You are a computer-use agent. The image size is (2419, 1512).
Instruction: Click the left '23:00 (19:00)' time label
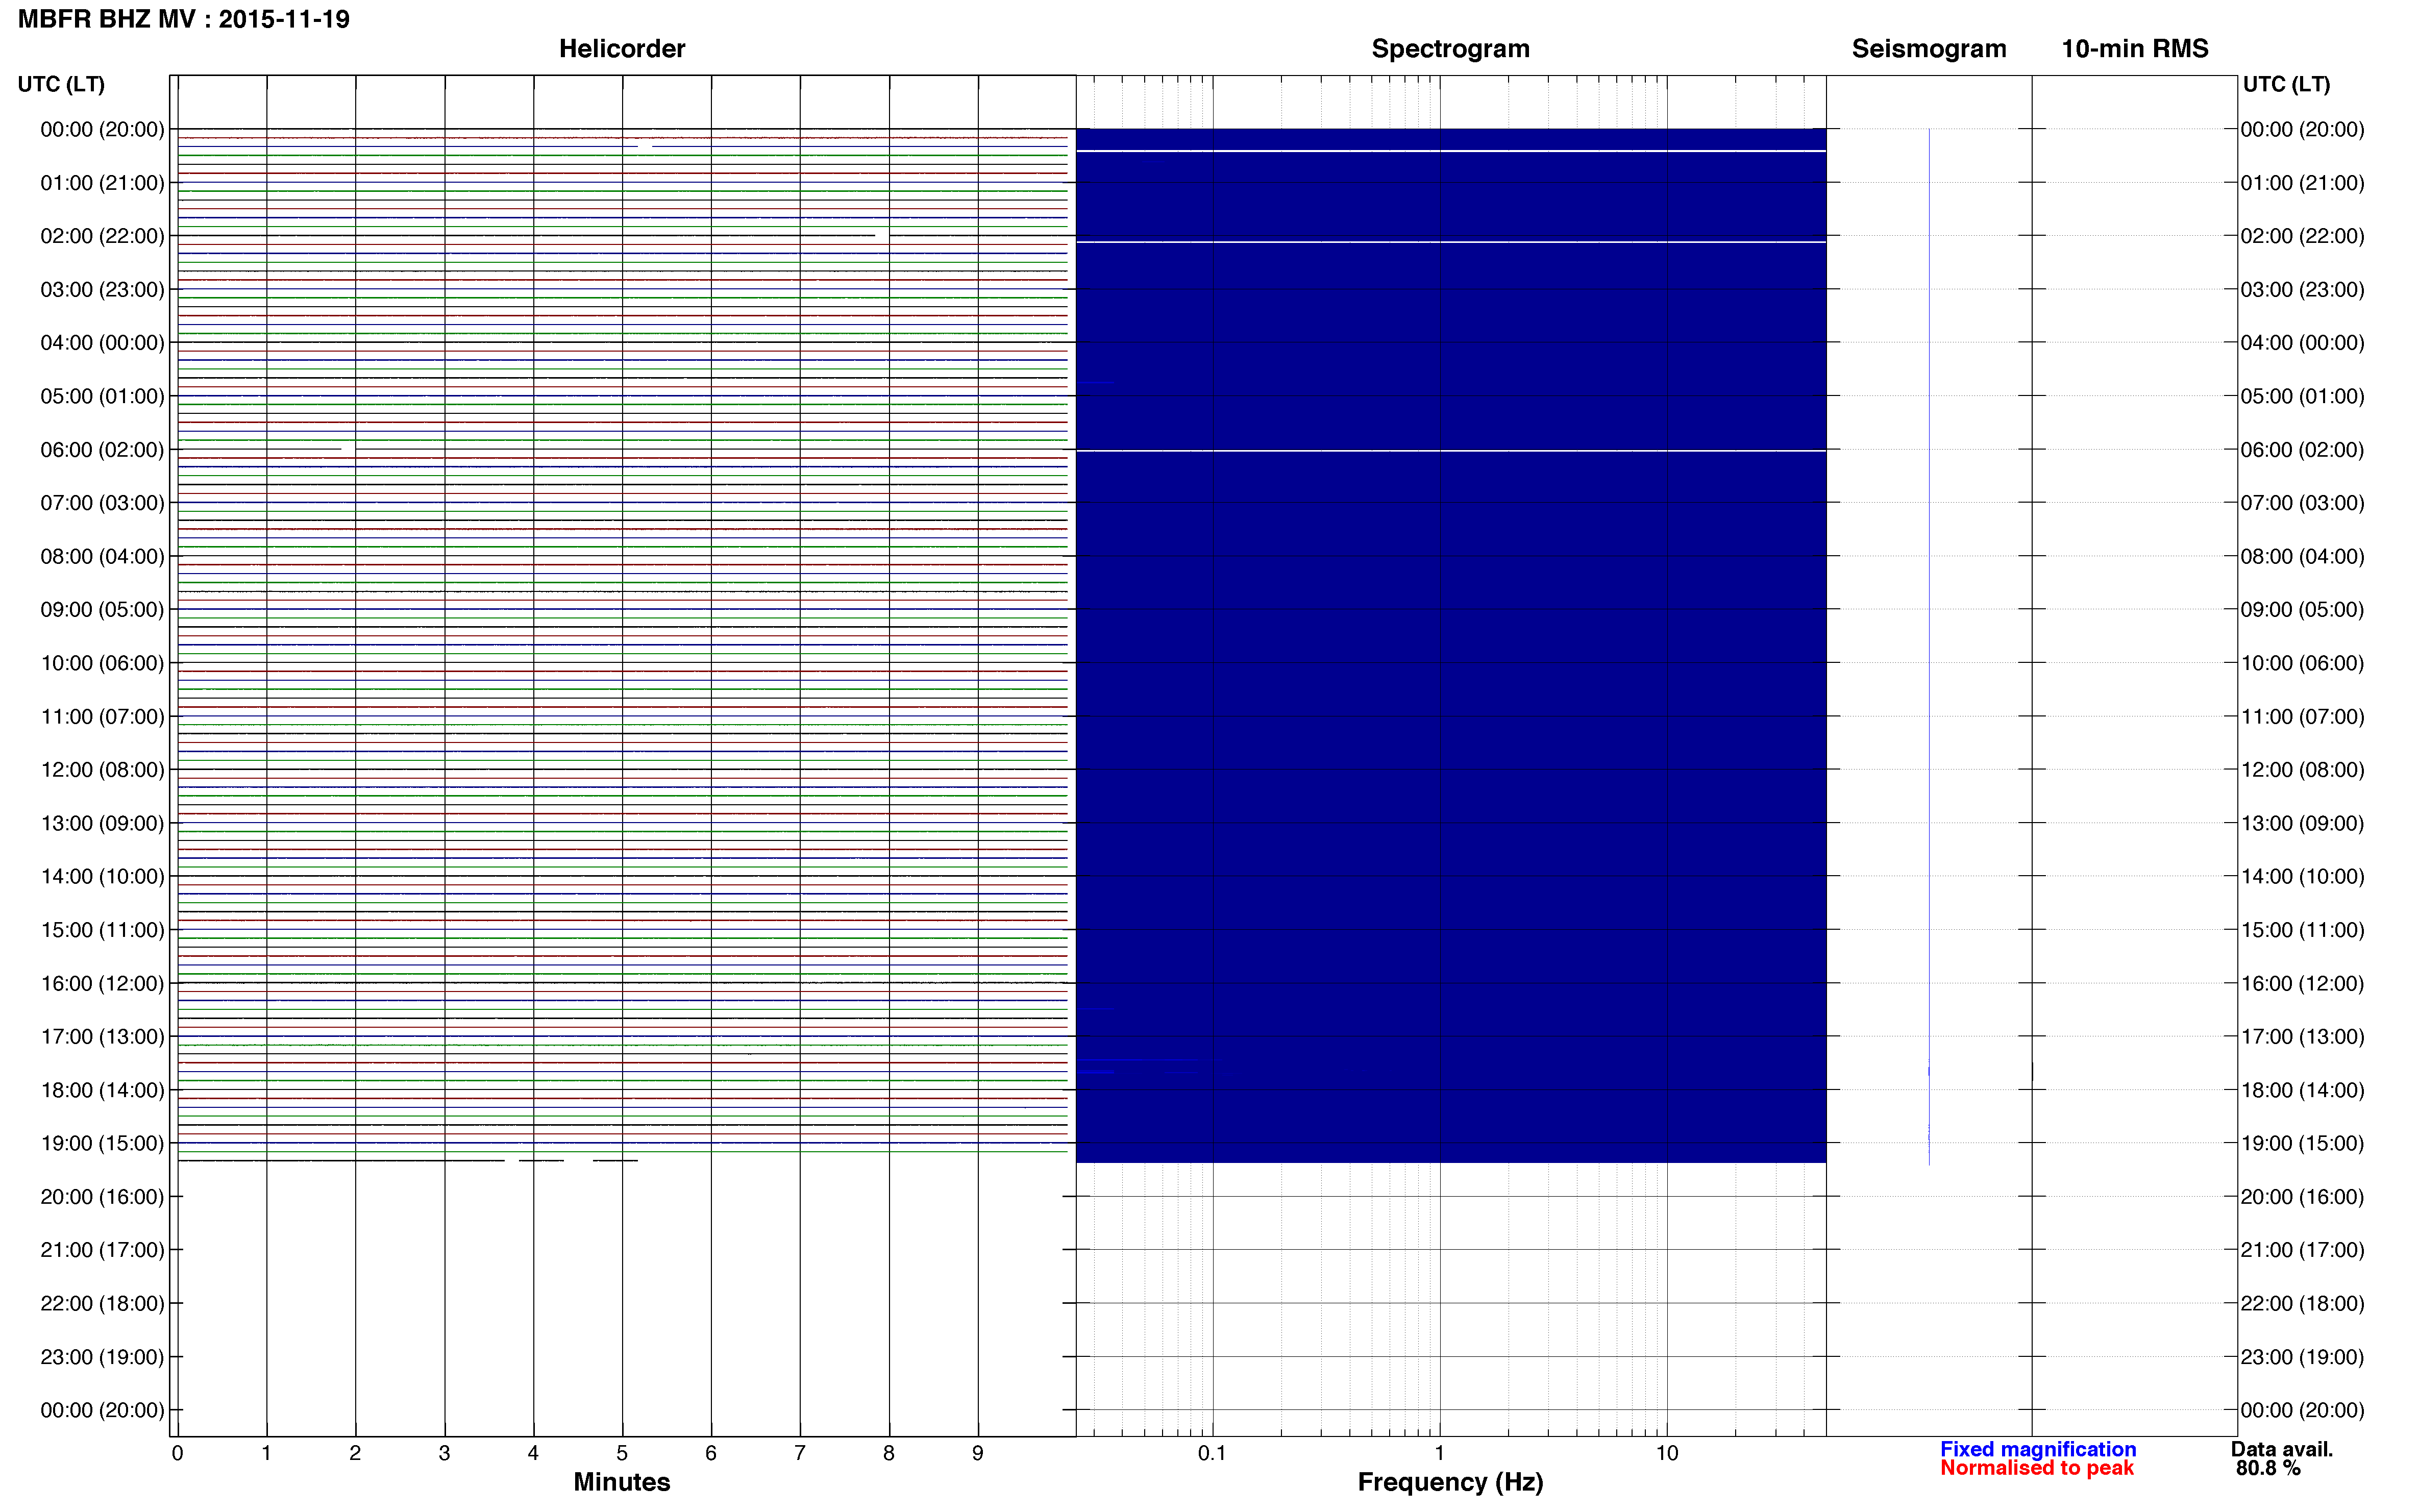pos(102,1357)
